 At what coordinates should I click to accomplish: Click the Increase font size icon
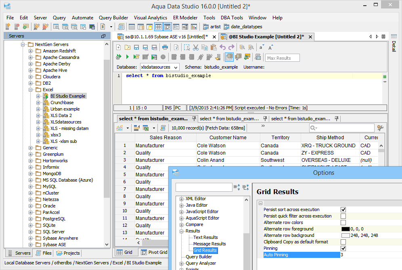pos(271,47)
